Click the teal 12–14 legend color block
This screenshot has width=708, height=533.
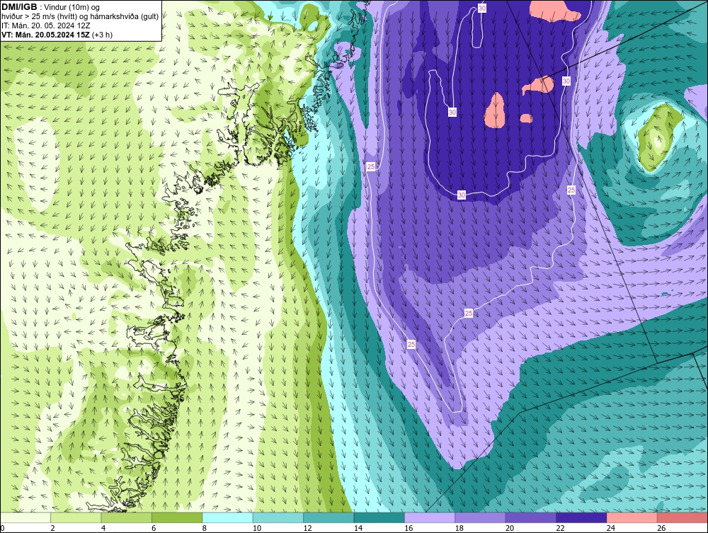coord(329,517)
